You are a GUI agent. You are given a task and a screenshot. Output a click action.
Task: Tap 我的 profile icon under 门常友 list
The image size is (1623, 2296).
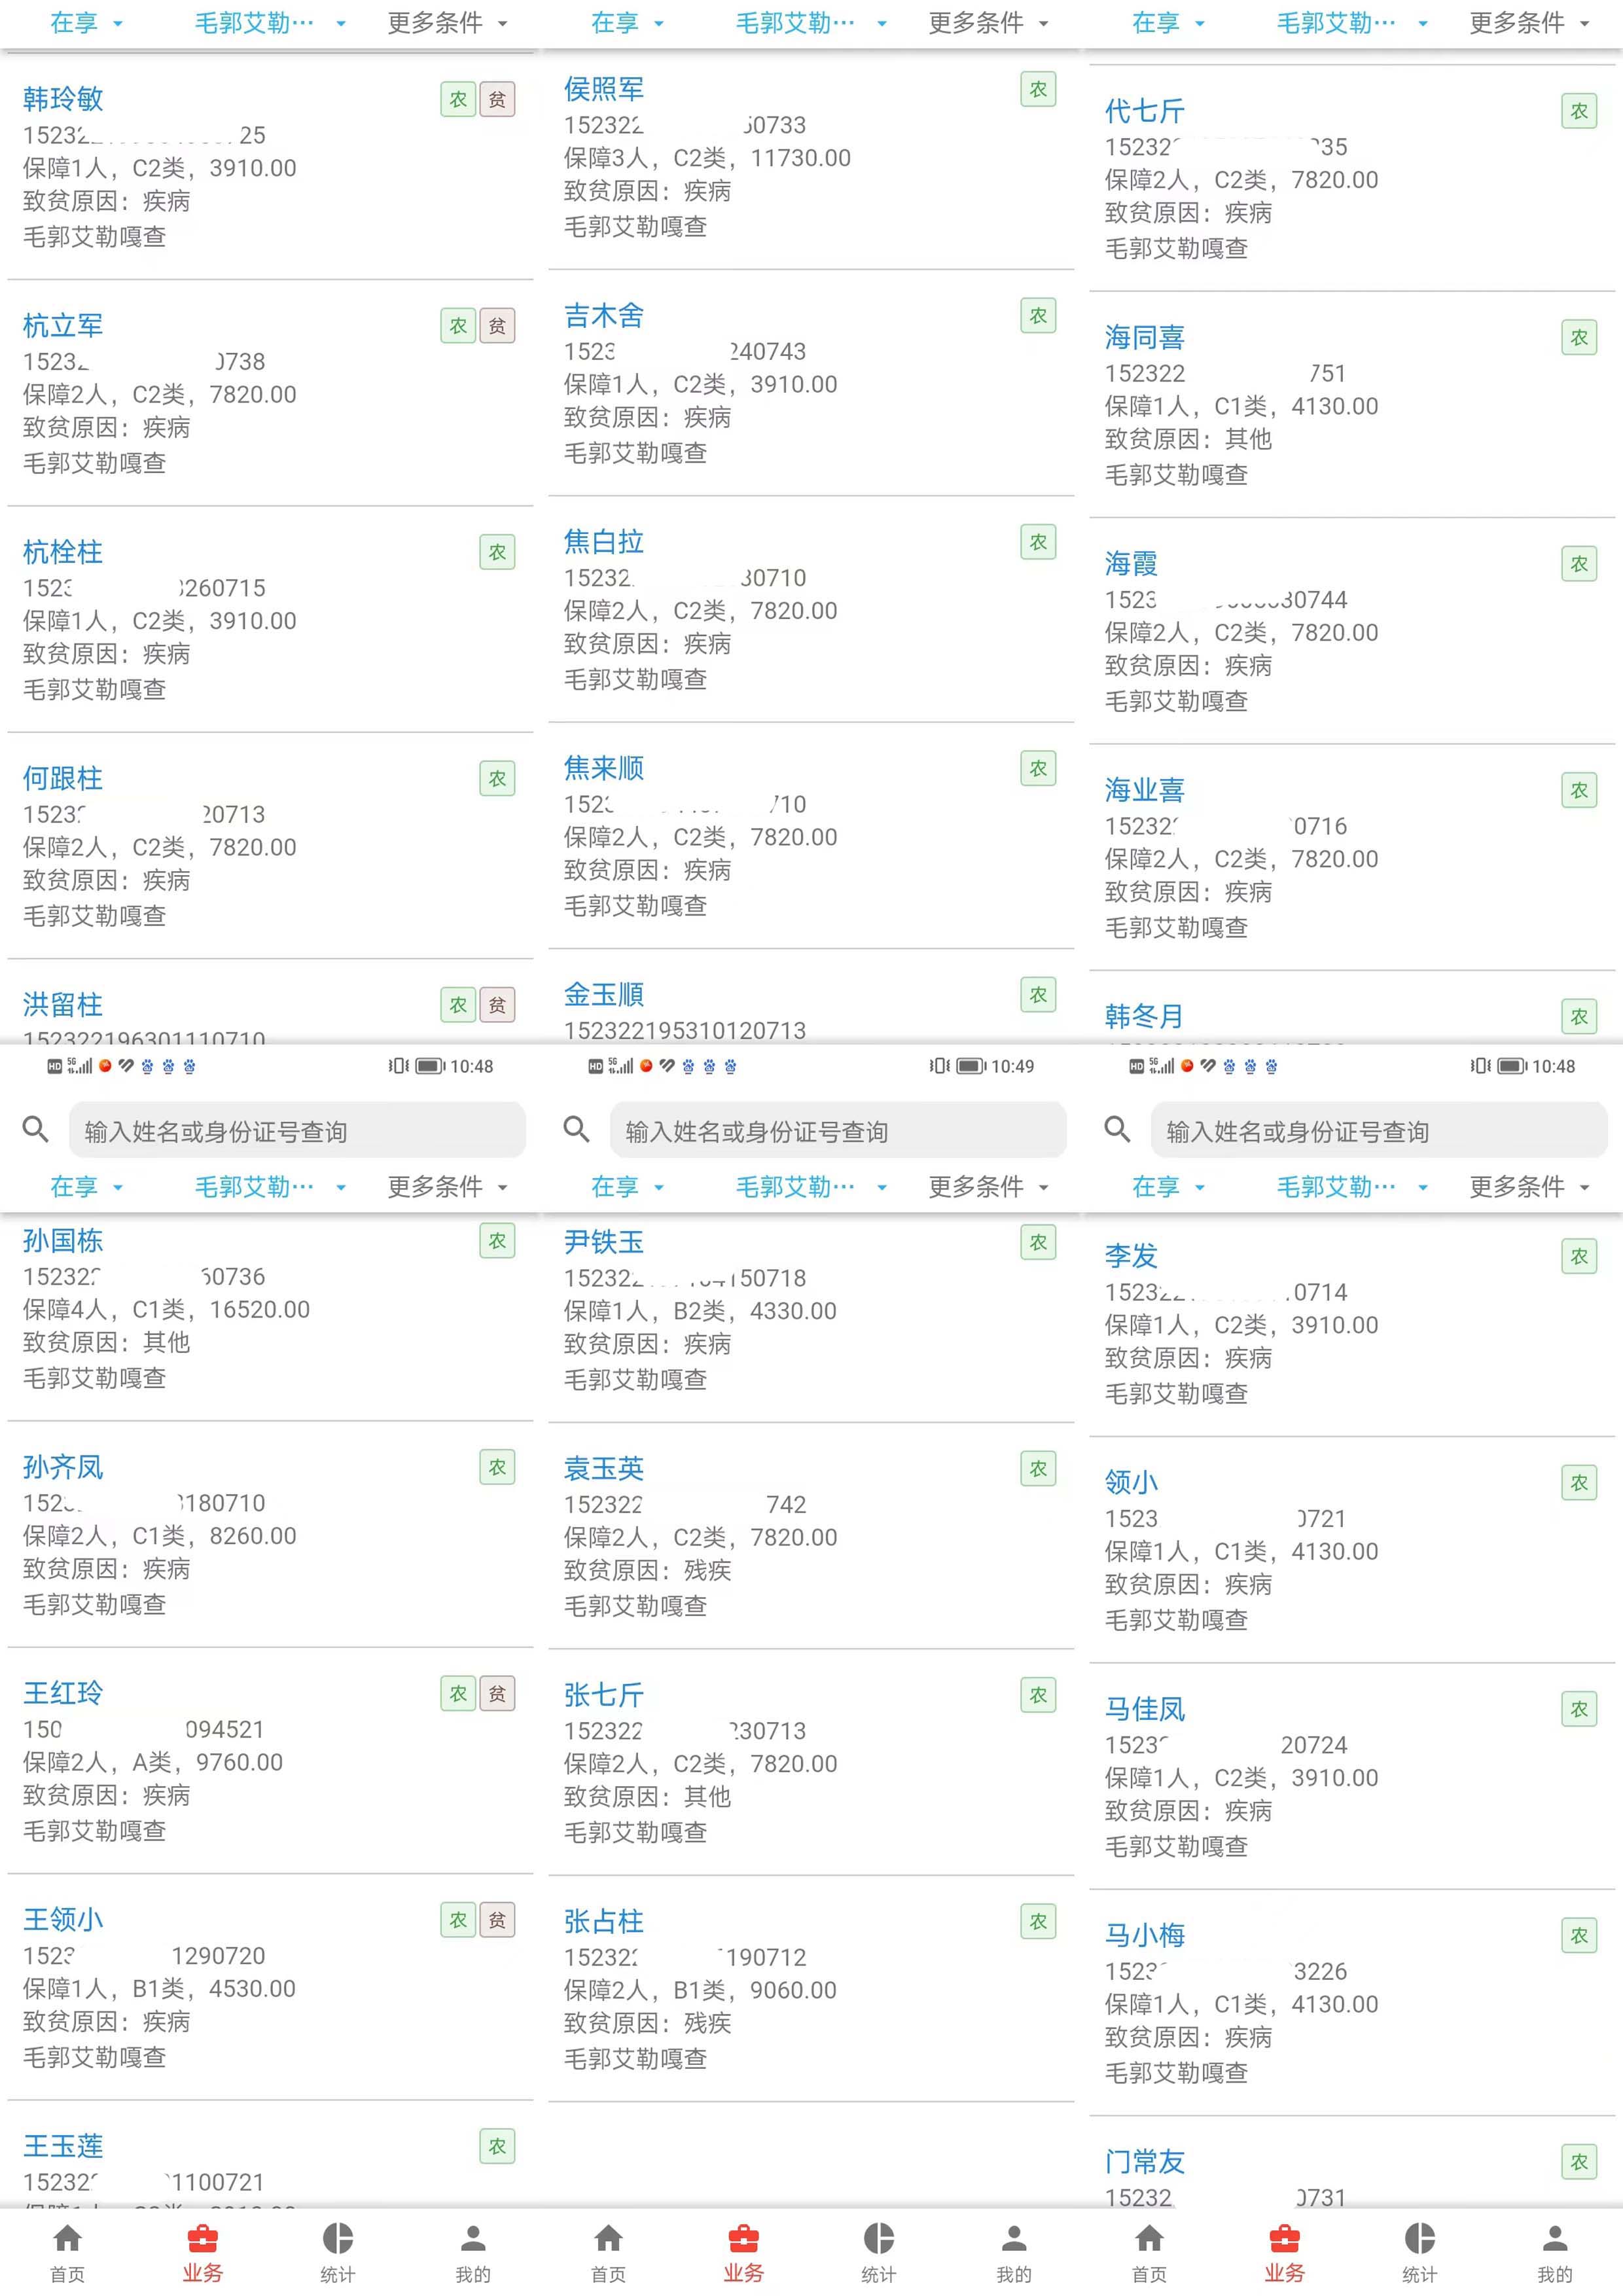click(x=1555, y=2238)
